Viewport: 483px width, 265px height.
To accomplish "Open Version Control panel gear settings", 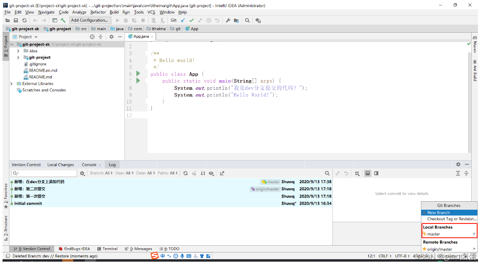I will 458,164.
